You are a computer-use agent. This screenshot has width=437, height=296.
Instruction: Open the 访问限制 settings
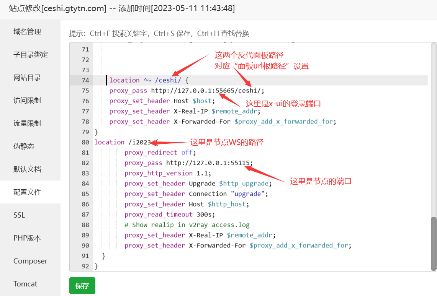[26, 100]
